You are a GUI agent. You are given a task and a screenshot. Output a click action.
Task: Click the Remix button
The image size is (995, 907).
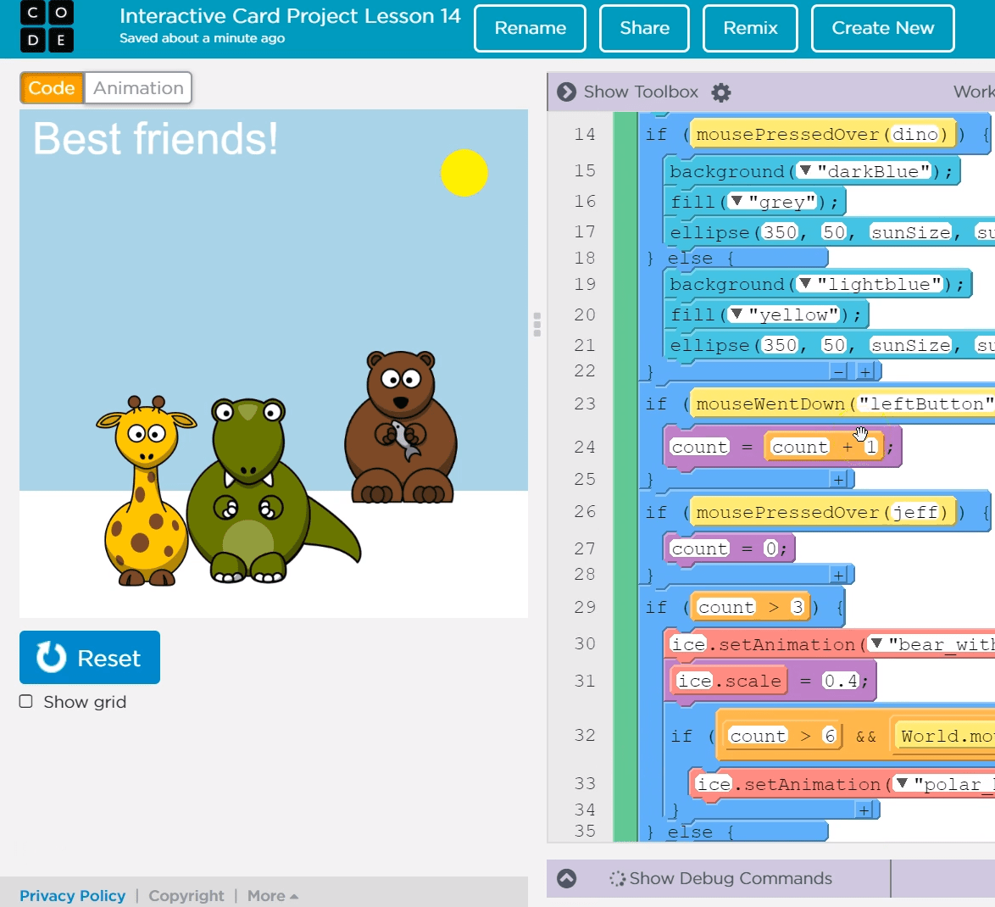[x=749, y=28]
